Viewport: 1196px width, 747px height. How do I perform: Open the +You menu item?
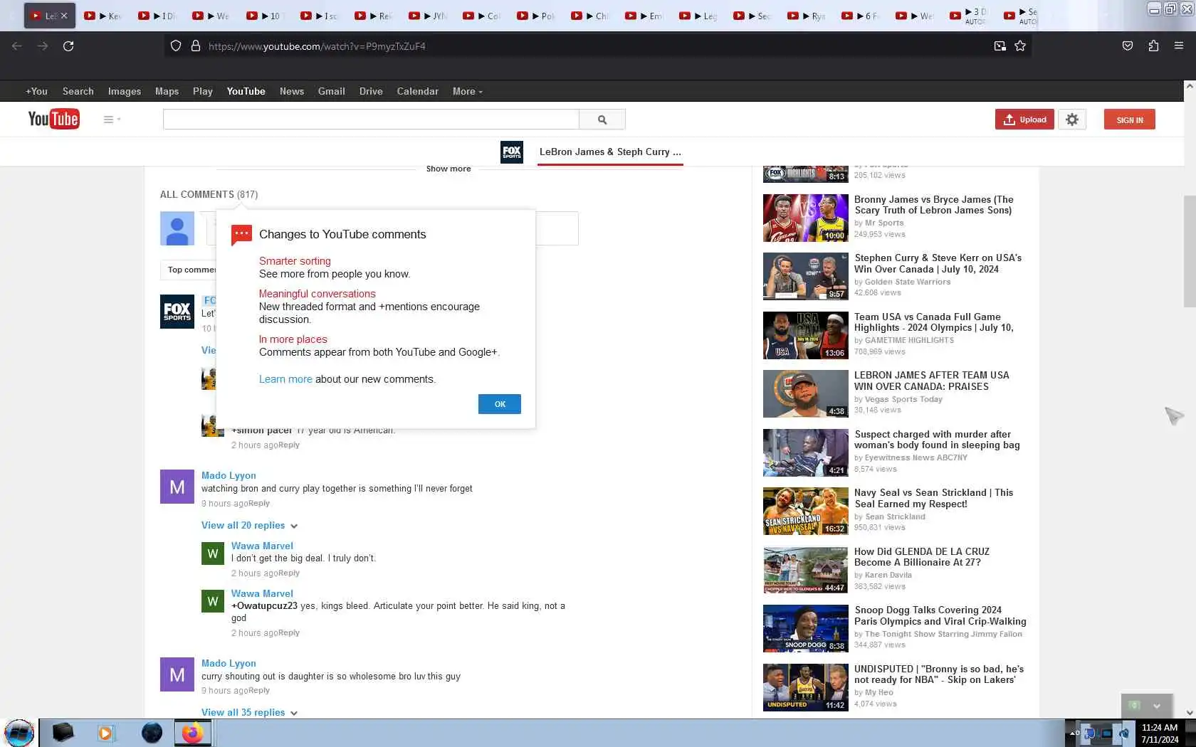[36, 91]
